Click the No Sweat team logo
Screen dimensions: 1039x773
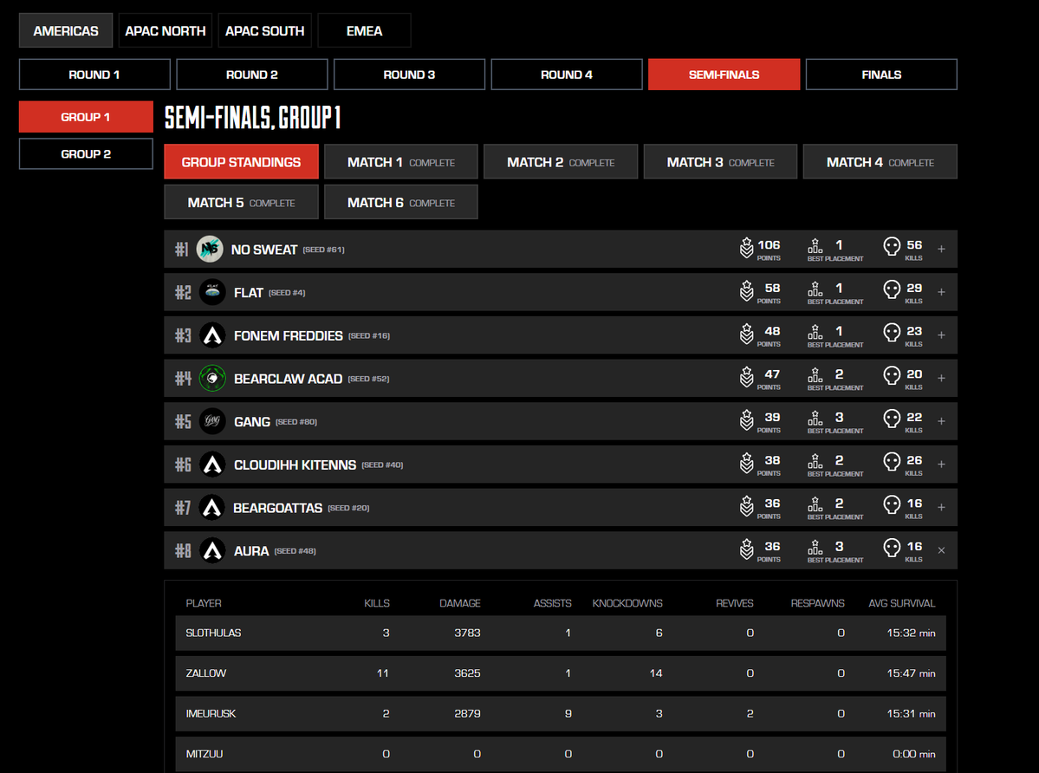210,249
